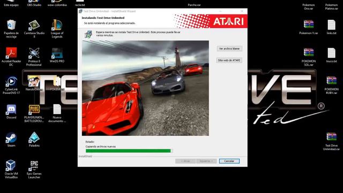Image resolution: width=343 pixels, height=193 pixels.
Task: Select the links.txt file icon
Action: click(x=331, y=27)
